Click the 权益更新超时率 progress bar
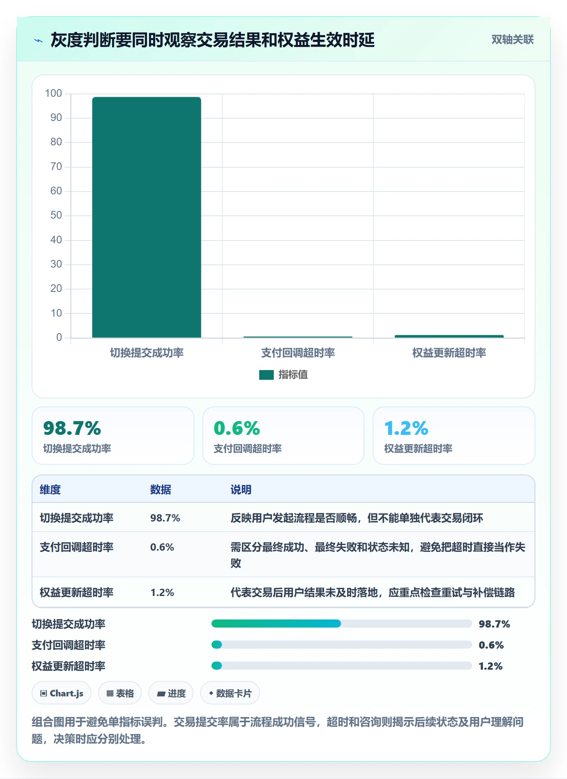The image size is (567, 779). tap(341, 666)
